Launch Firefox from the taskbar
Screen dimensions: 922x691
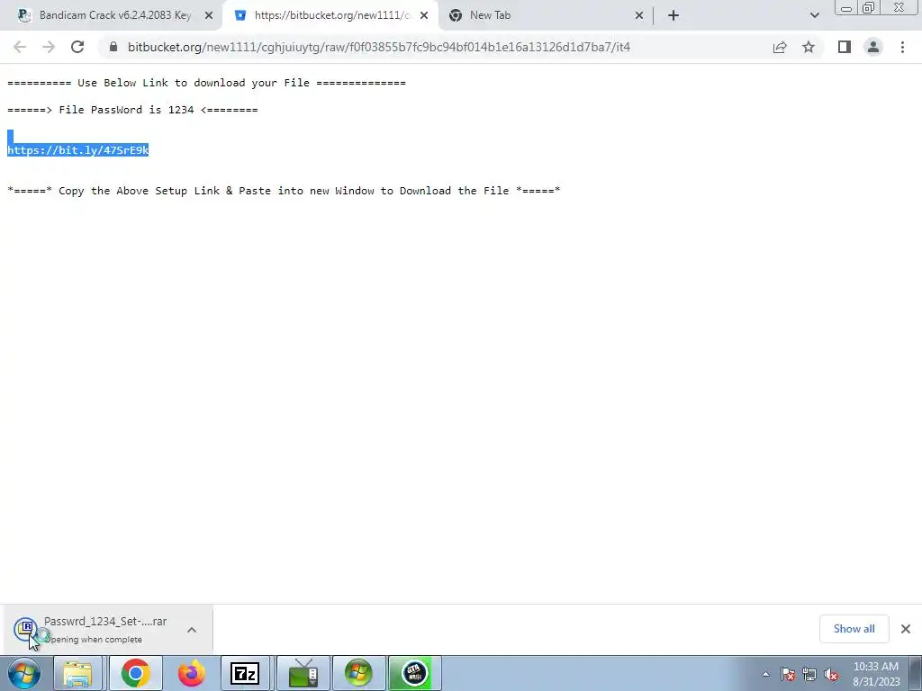[x=191, y=673]
